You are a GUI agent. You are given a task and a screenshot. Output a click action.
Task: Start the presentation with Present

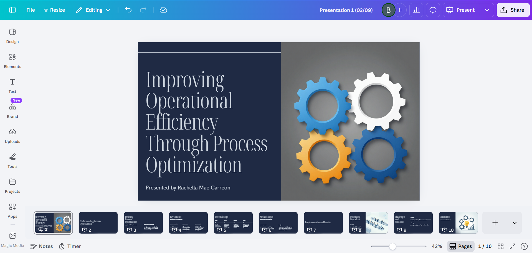[461, 10]
